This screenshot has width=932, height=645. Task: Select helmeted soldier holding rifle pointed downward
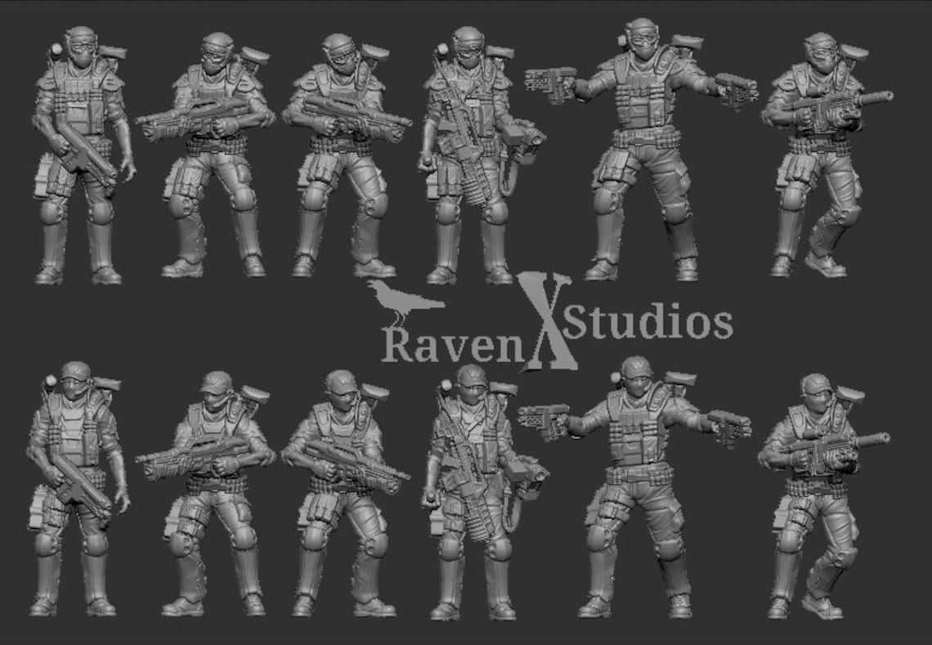click(83, 156)
